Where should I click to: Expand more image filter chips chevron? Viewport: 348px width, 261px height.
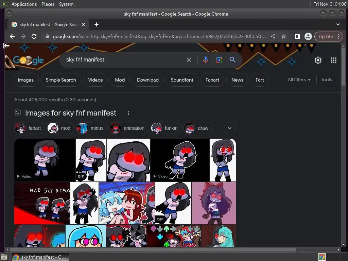pos(230,128)
